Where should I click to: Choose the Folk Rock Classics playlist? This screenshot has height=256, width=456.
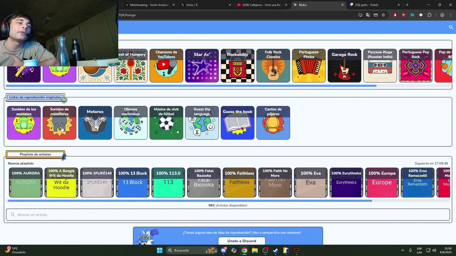(x=273, y=66)
